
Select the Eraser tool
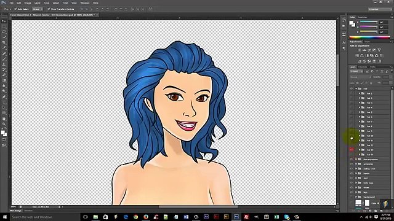pyautogui.click(x=4, y=75)
